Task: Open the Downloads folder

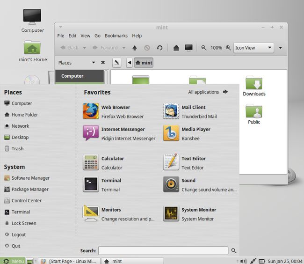Action: (254, 86)
